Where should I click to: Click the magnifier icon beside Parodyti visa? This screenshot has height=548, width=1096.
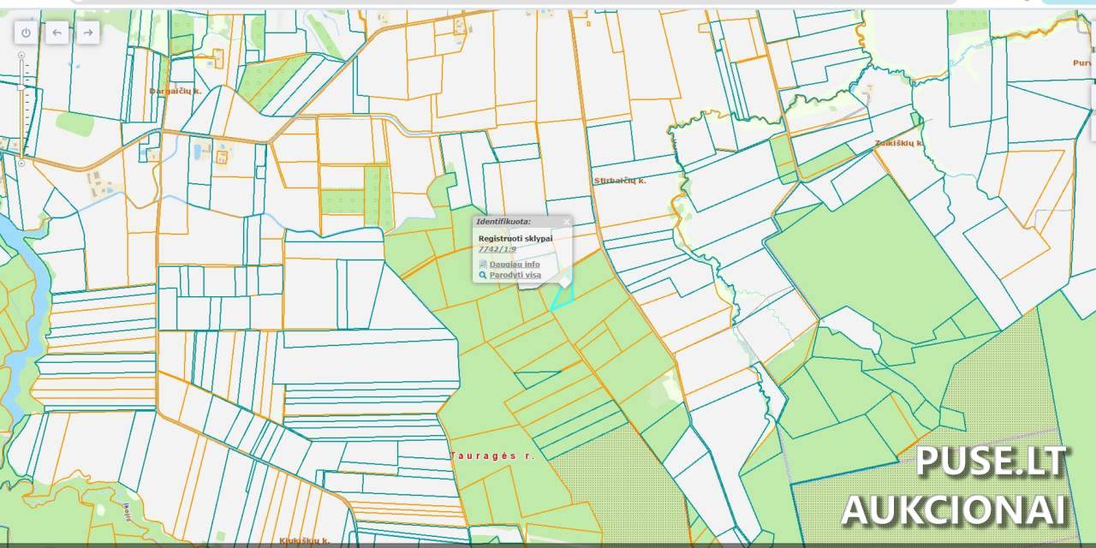point(483,275)
